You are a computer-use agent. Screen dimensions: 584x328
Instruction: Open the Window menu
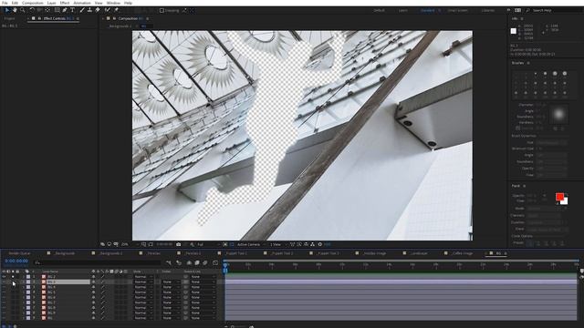(113, 3)
